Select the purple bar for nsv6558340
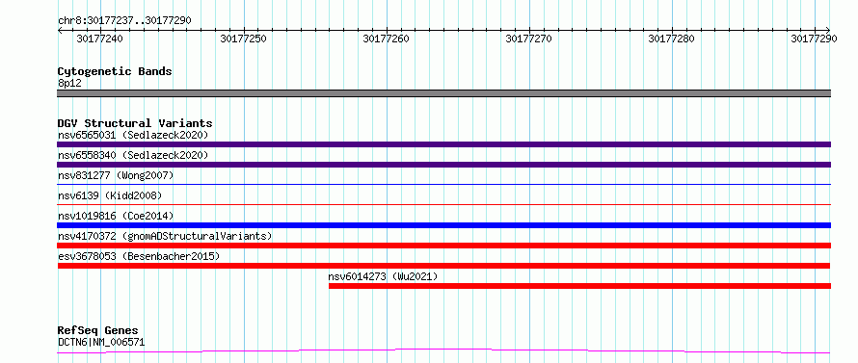 click(x=443, y=165)
